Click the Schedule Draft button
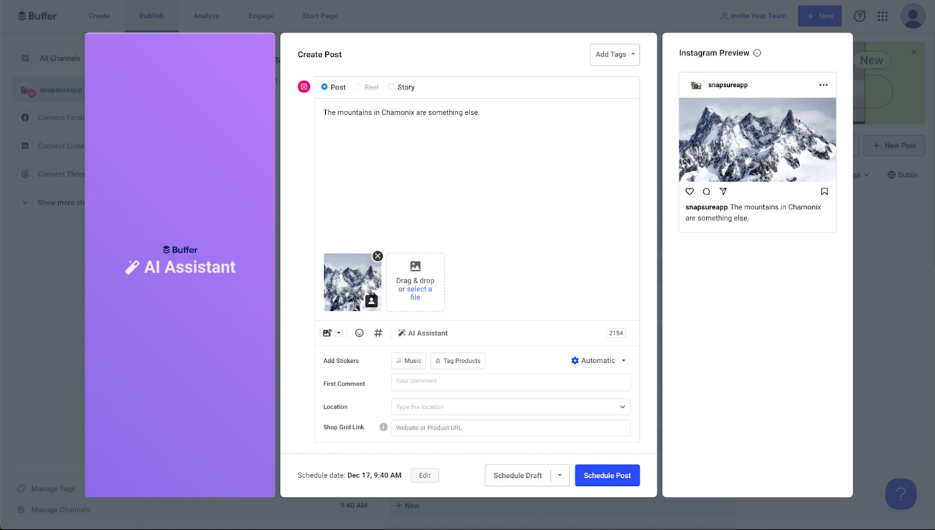Viewport: 935px width, 530px height. [x=518, y=475]
